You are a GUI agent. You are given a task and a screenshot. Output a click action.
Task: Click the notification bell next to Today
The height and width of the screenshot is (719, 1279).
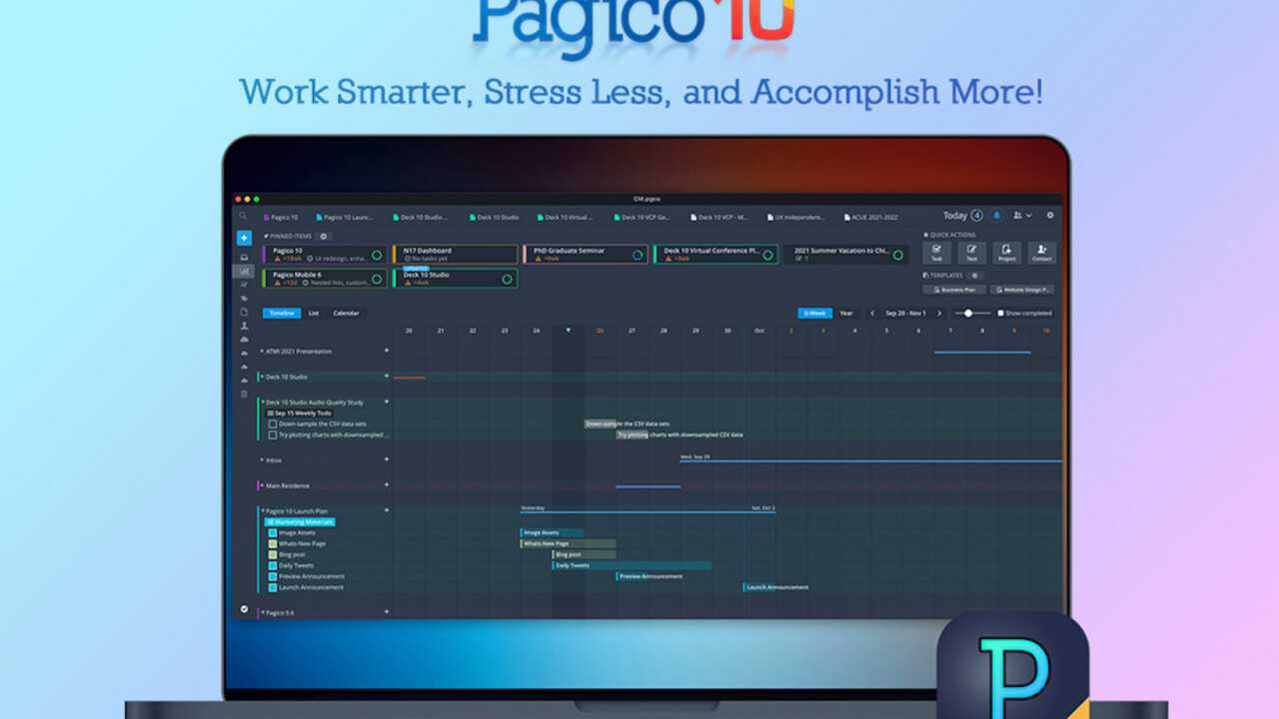pyautogui.click(x=996, y=215)
